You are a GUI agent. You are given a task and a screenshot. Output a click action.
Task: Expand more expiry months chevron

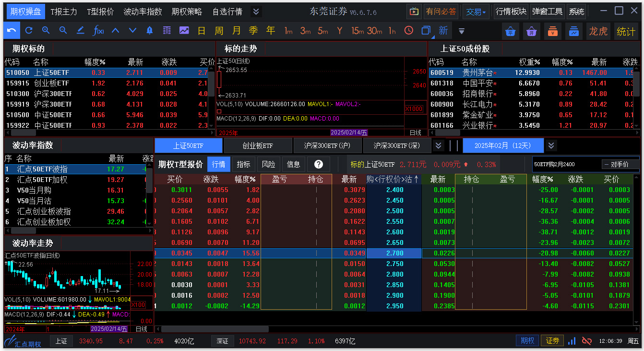point(551,145)
